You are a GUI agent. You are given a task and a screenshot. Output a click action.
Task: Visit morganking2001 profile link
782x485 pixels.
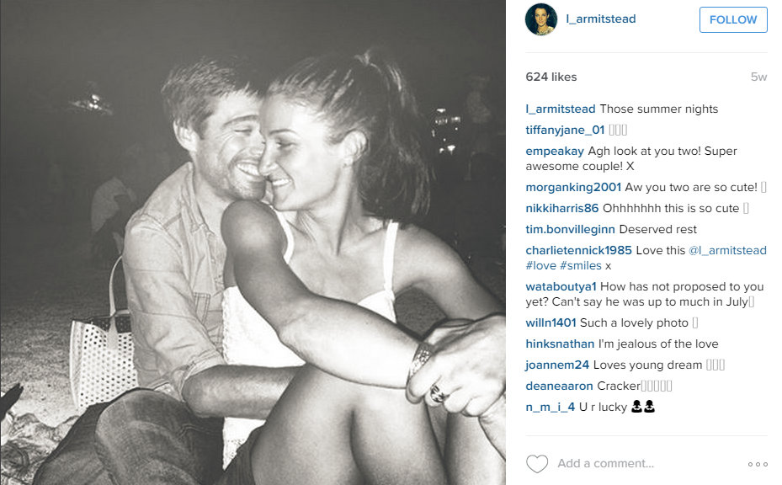point(573,187)
